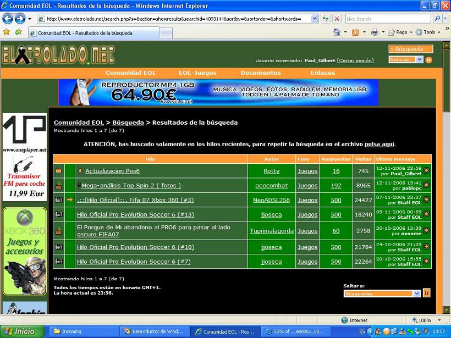Screen dimensions: 451x338
Task: Click the orange arrow icon in the Fifa 07 row
Action: pyautogui.click(x=70, y=200)
